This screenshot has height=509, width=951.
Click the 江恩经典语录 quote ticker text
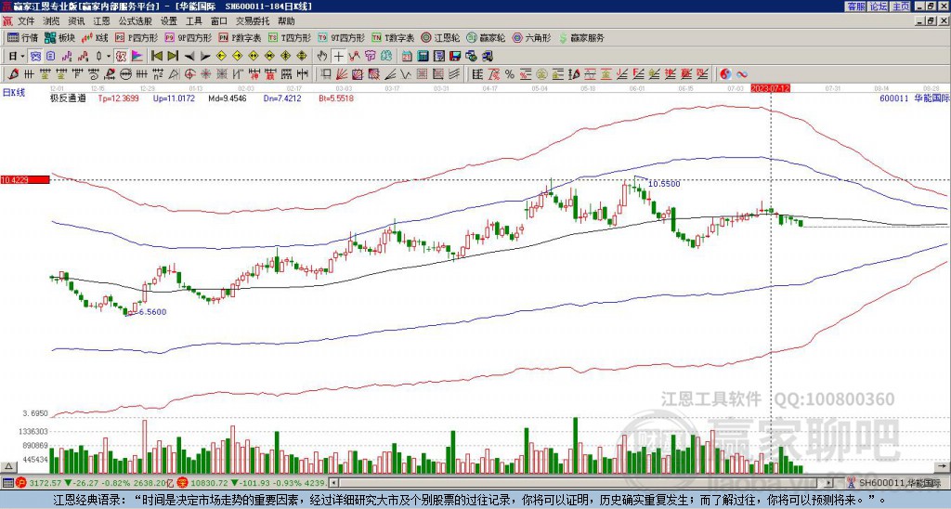pyautogui.click(x=470, y=500)
